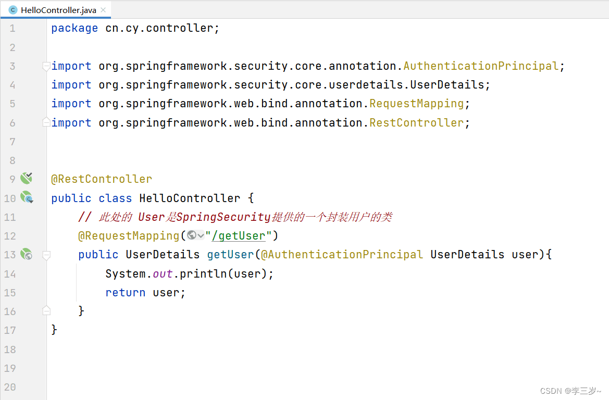Click the "/getUser" URL mapping link
This screenshot has width=609, height=400.
point(239,236)
